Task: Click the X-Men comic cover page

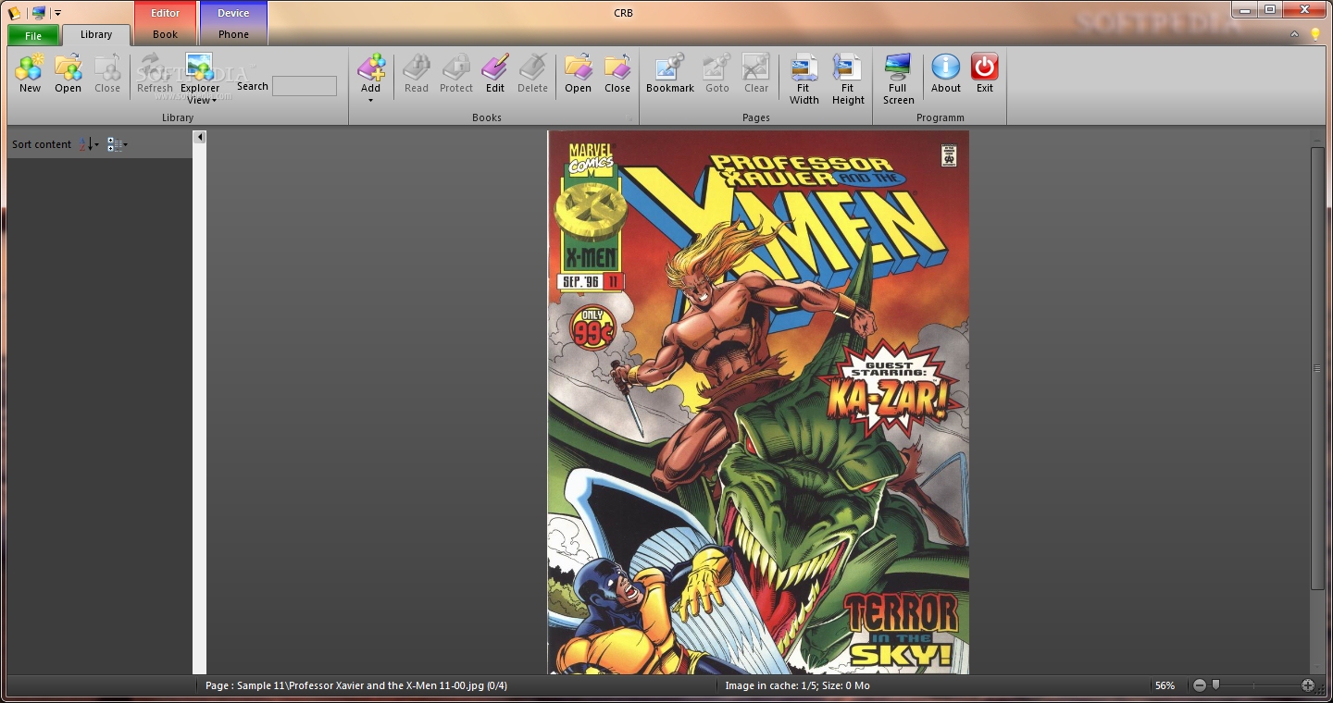Action: pyautogui.click(x=758, y=402)
